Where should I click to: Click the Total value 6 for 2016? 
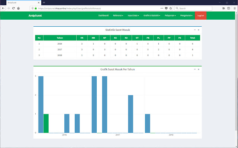pos(193,44)
